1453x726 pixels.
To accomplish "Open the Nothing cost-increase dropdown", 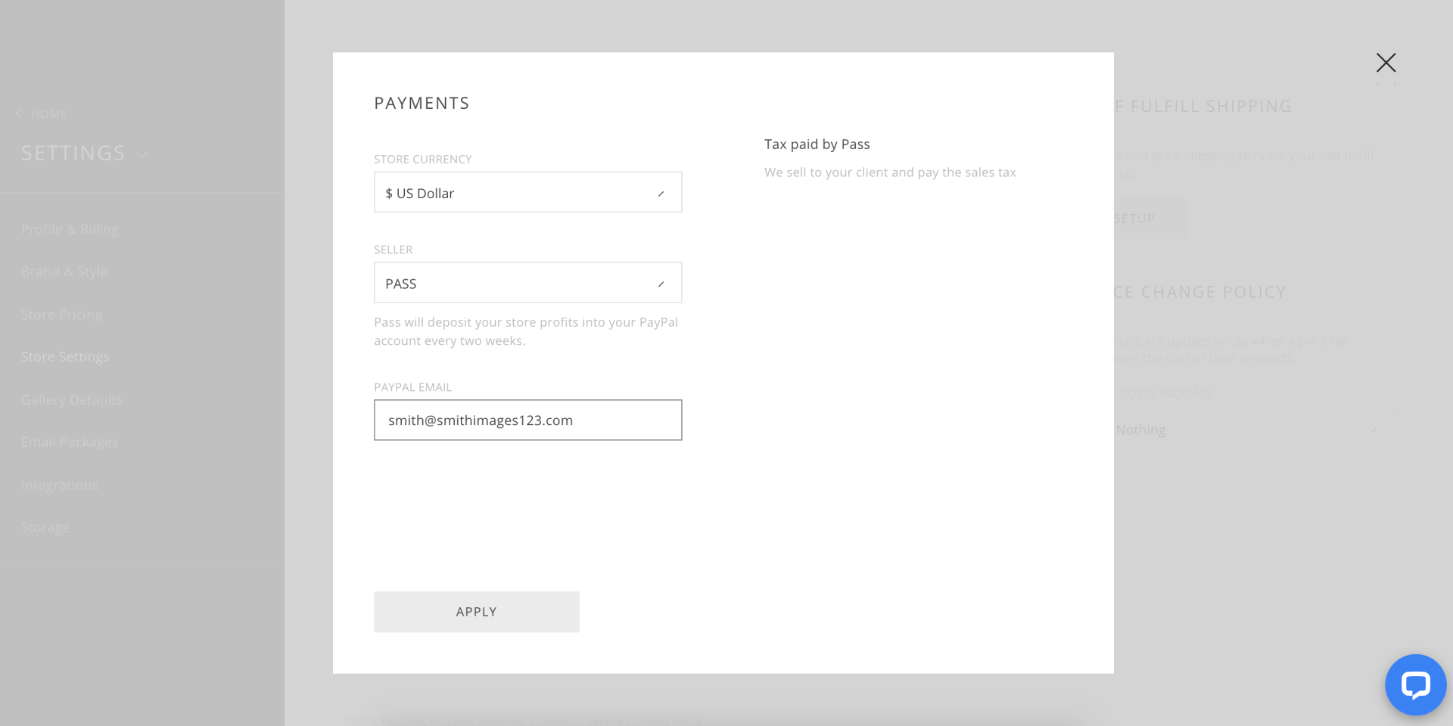I will pyautogui.click(x=1252, y=430).
